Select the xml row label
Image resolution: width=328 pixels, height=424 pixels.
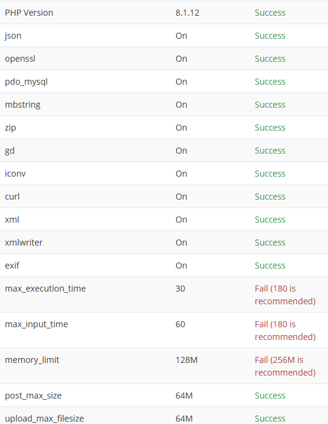[x=12, y=220]
